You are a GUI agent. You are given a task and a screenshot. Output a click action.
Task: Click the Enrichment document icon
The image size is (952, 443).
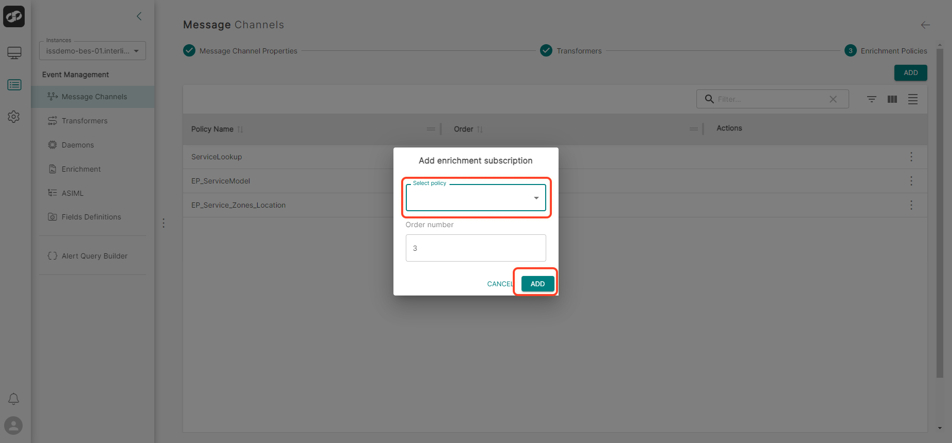point(52,169)
